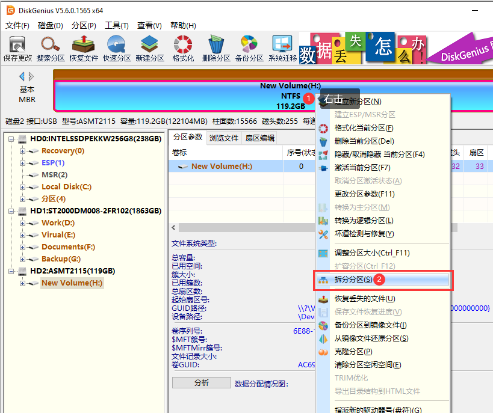
Task: Select the 分区参数 tab
Action: [188, 137]
